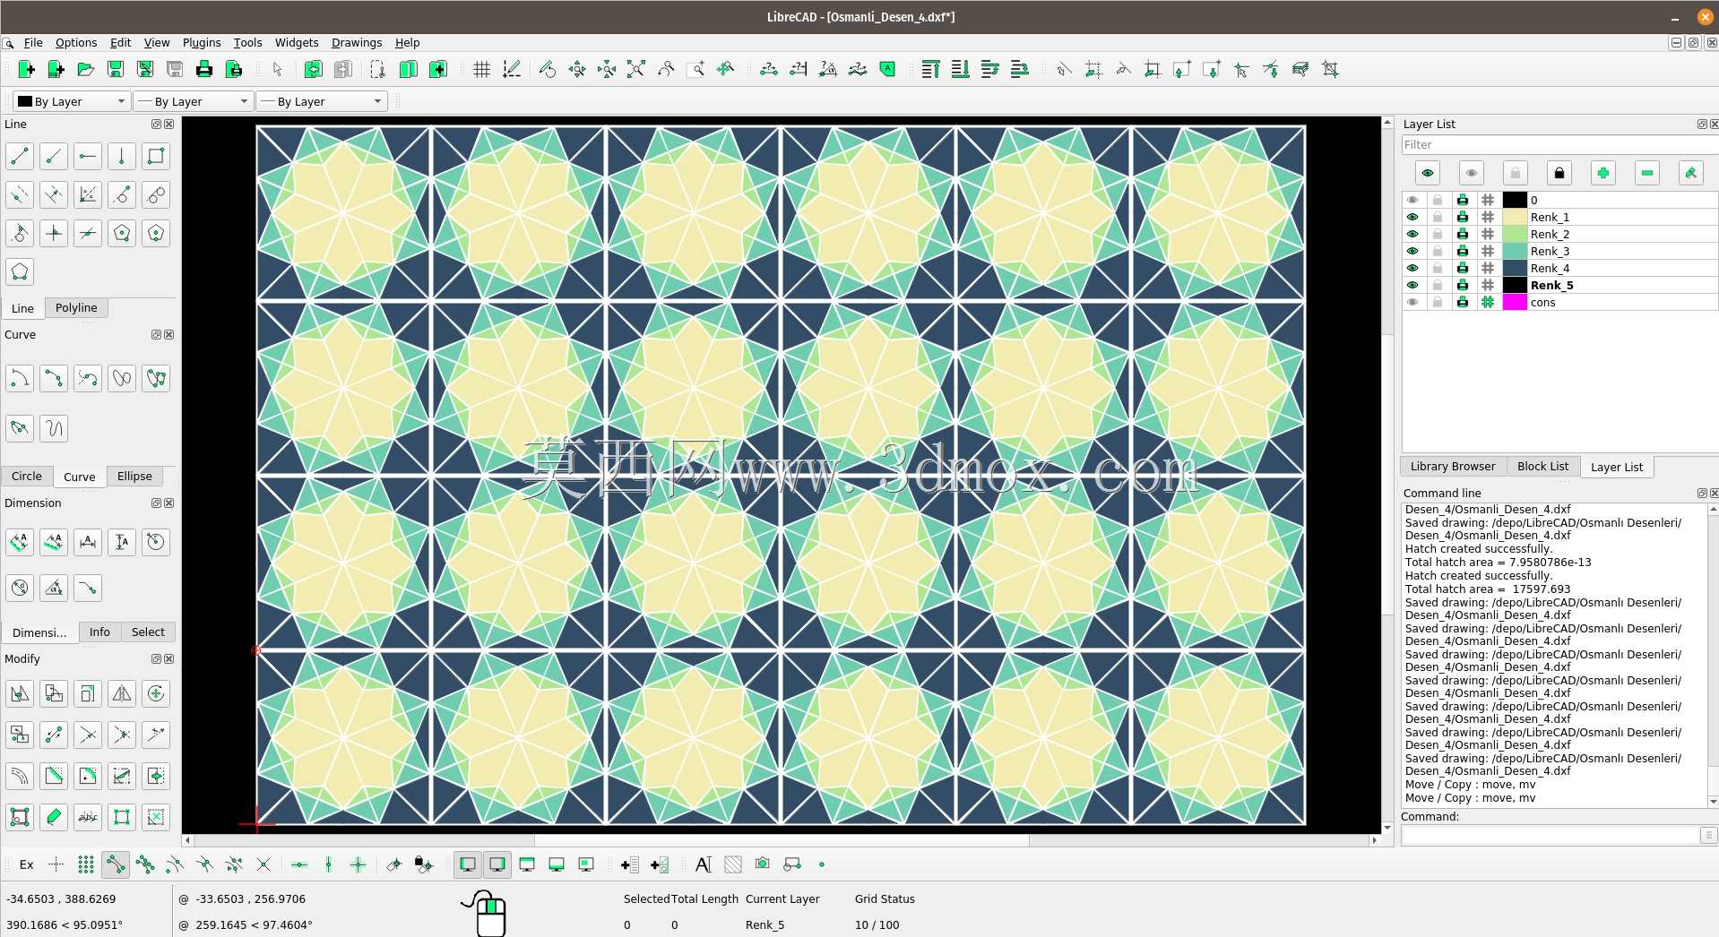The image size is (1719, 937).
Task: Toggle visibility of Renk_3 layer
Action: (1412, 251)
